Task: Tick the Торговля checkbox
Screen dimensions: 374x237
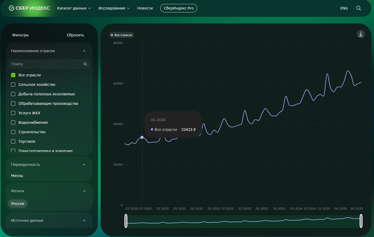Action: coord(13,141)
